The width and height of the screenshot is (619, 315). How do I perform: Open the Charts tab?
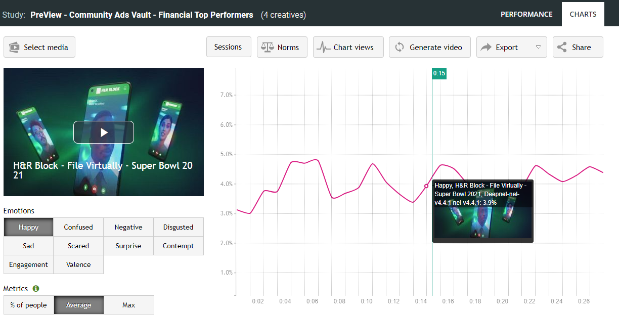(583, 14)
